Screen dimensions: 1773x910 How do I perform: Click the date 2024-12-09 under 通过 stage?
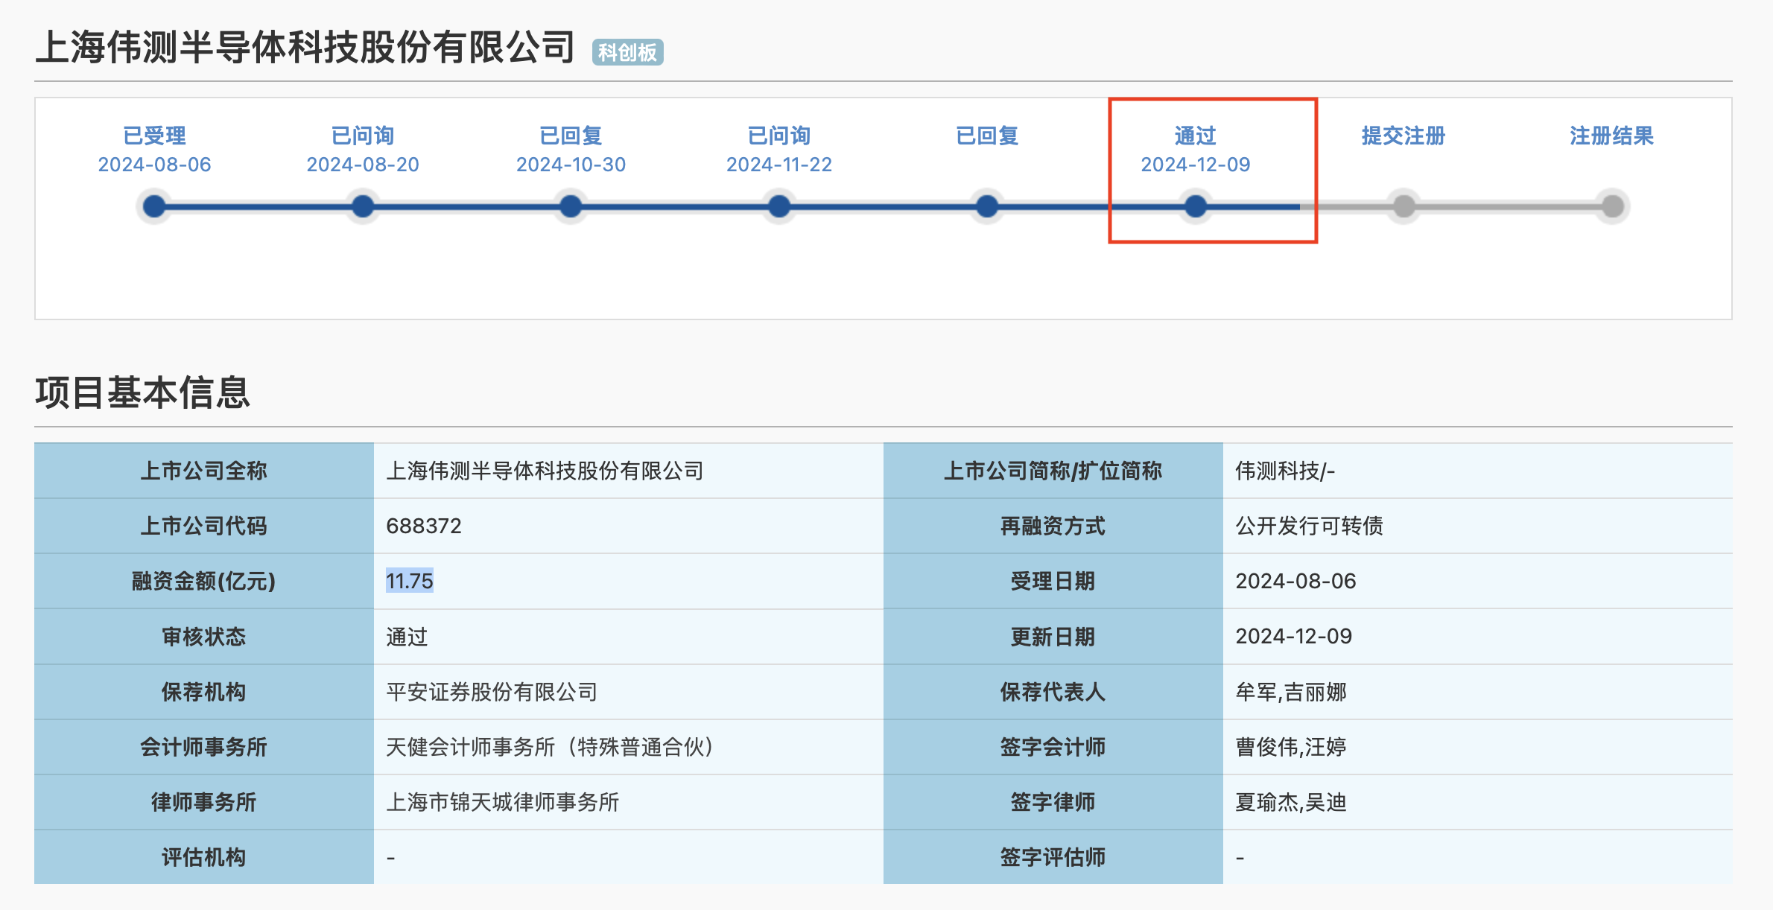tap(1196, 165)
